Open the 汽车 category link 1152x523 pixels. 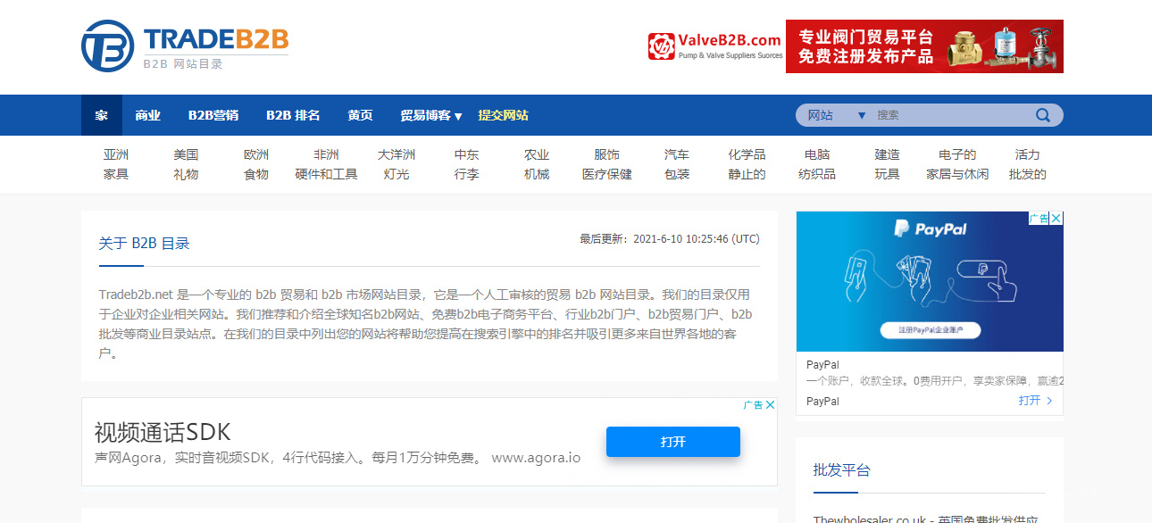coord(677,154)
